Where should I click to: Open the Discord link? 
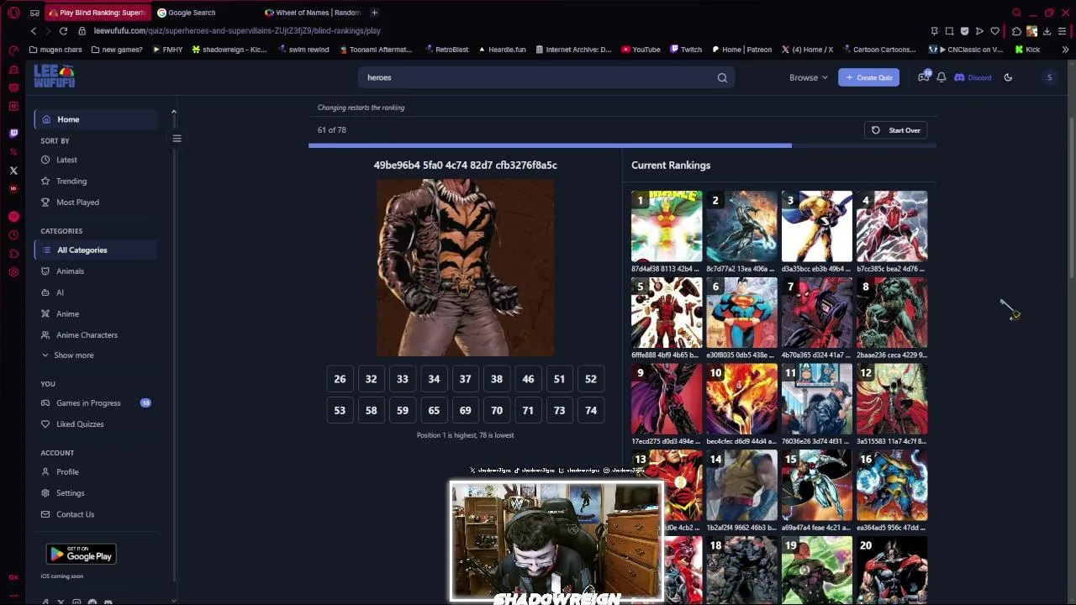tap(973, 77)
